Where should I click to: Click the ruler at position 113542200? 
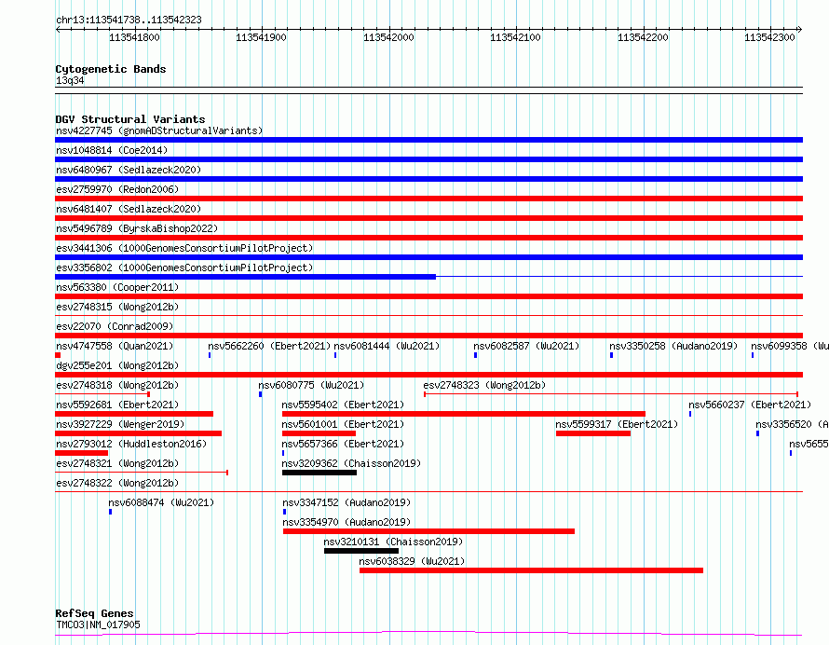[x=643, y=37]
